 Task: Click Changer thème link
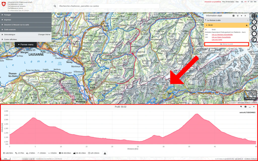pos(44,34)
